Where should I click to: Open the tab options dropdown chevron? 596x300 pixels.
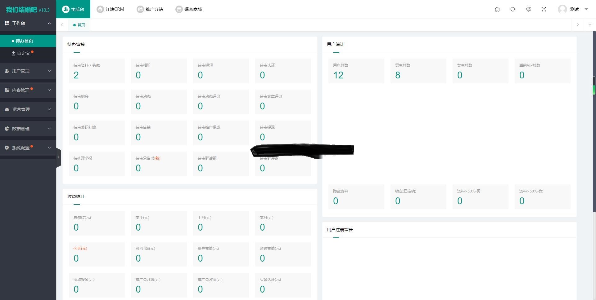(590, 25)
